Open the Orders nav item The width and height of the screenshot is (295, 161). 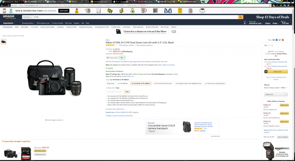(x=268, y=23)
